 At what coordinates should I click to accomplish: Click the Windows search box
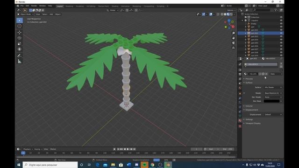(50, 165)
